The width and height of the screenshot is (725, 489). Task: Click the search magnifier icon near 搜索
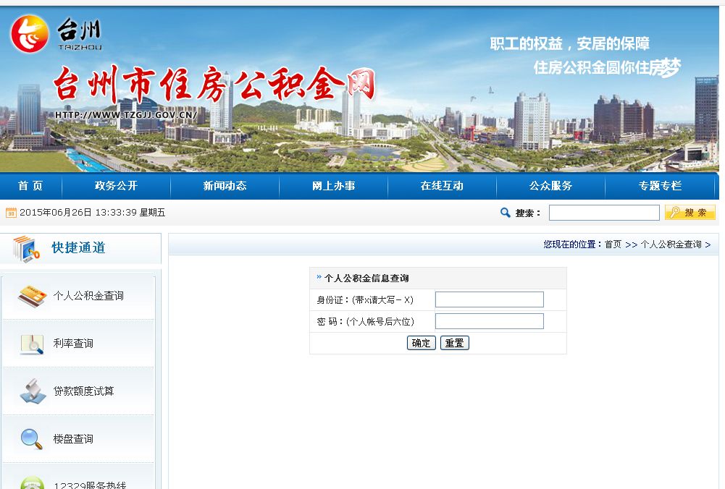(505, 213)
